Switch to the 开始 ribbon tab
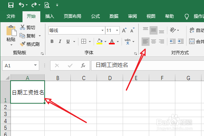The image size is (204, 136). (31, 16)
